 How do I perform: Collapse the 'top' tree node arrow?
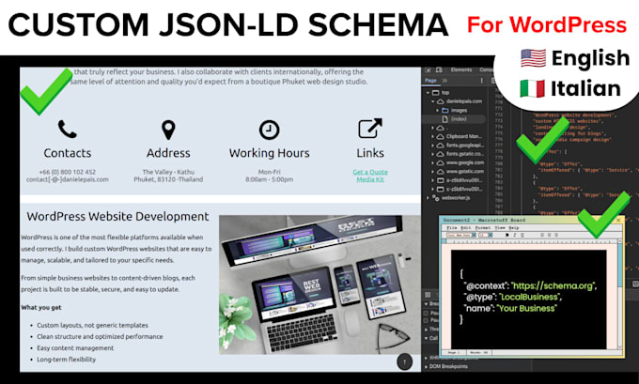(x=428, y=92)
